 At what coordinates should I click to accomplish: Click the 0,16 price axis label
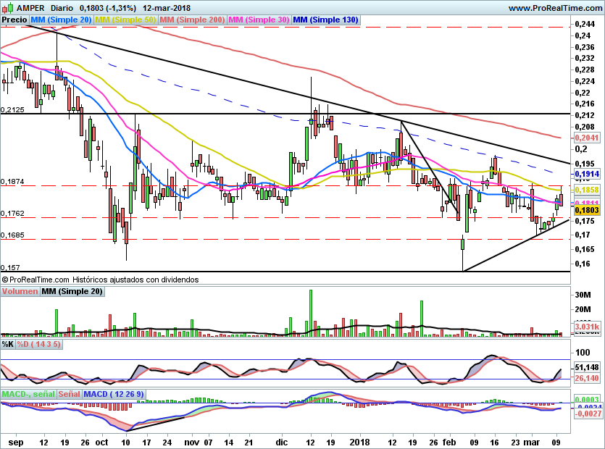pyautogui.click(x=583, y=264)
